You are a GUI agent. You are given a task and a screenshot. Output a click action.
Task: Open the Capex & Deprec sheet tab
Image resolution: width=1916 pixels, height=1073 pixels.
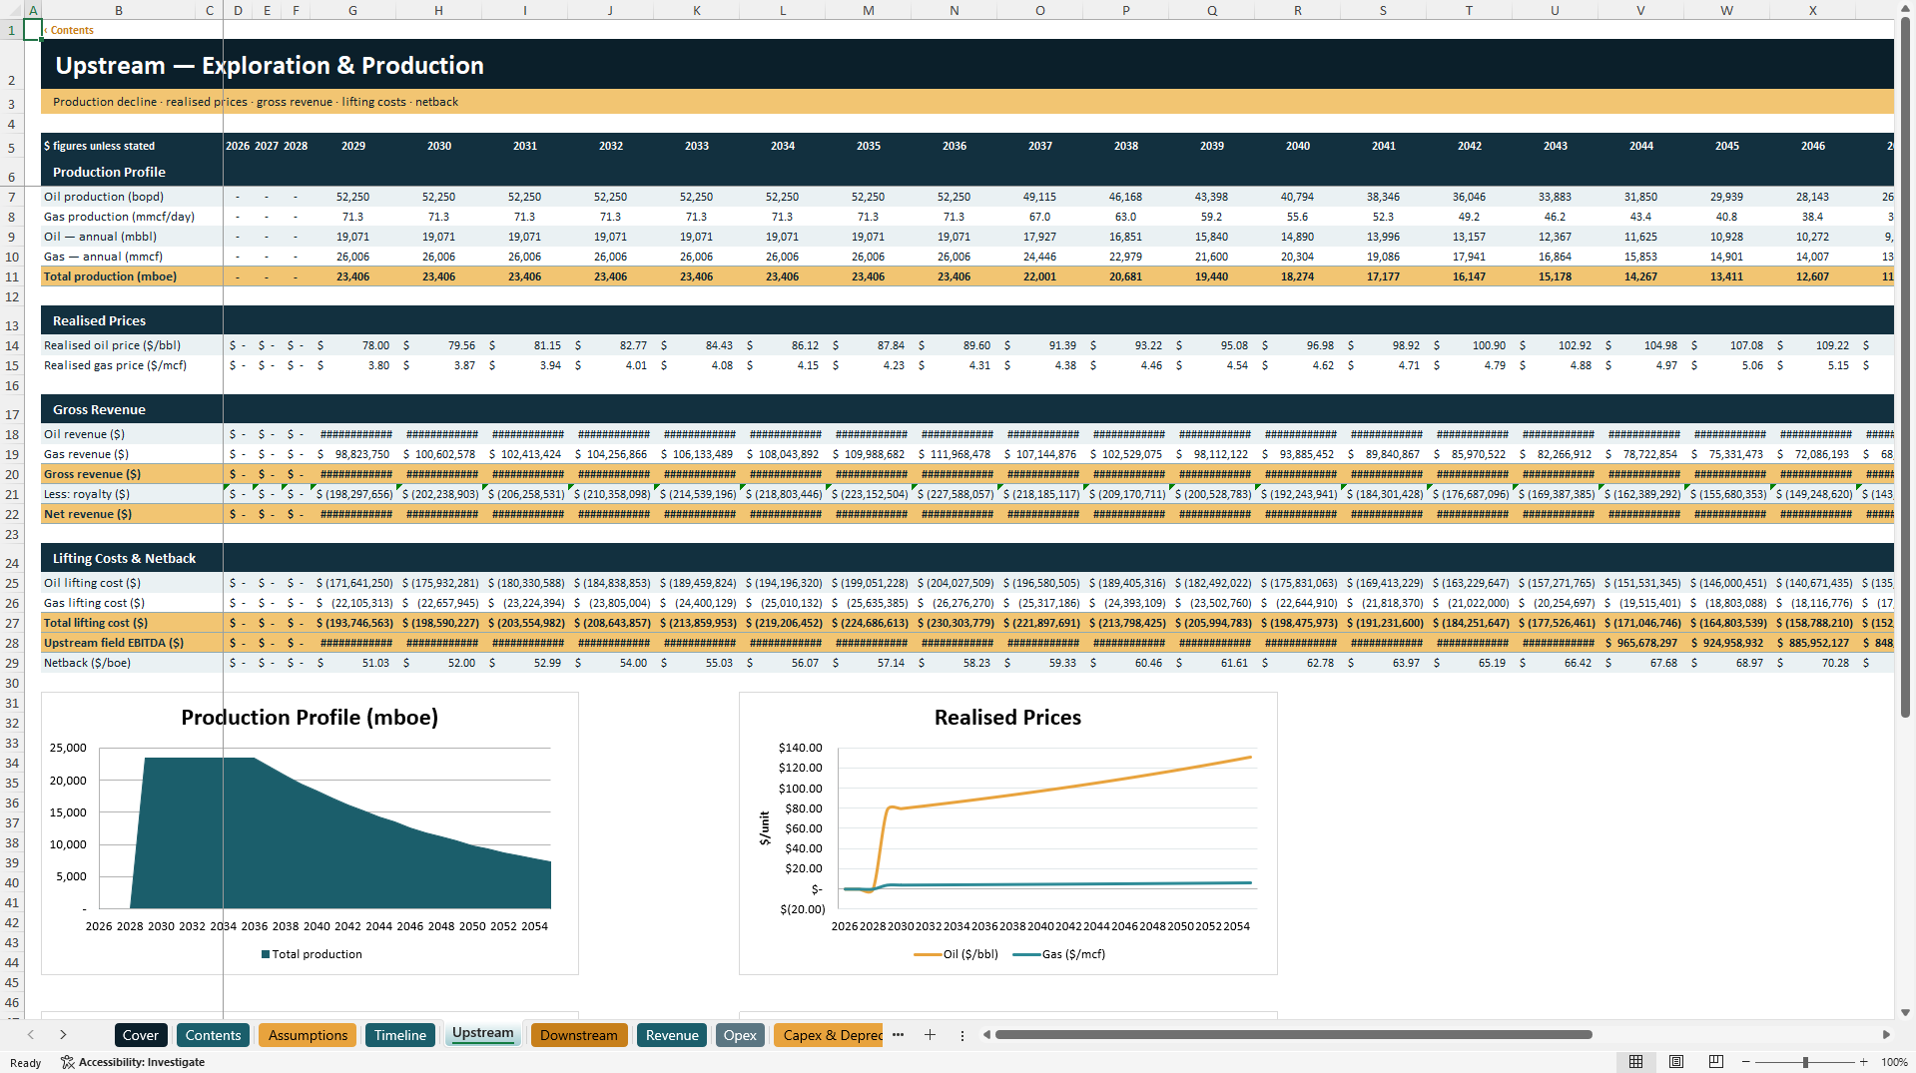click(x=829, y=1035)
